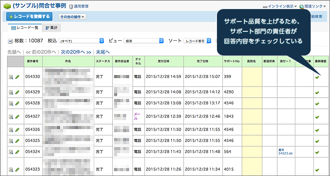Click the green app cube icon
330x176 pixels.
click(x=7, y=6)
